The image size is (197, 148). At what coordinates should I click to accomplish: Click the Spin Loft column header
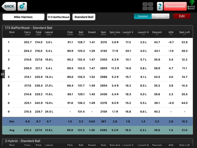tap(184, 33)
